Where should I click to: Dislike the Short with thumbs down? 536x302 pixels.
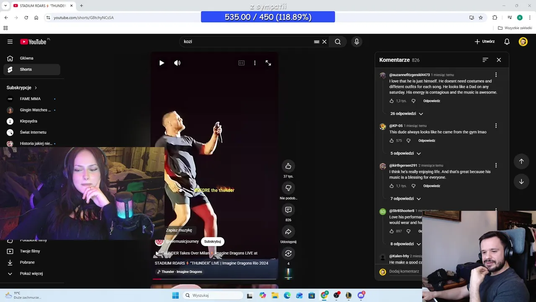tap(288, 188)
